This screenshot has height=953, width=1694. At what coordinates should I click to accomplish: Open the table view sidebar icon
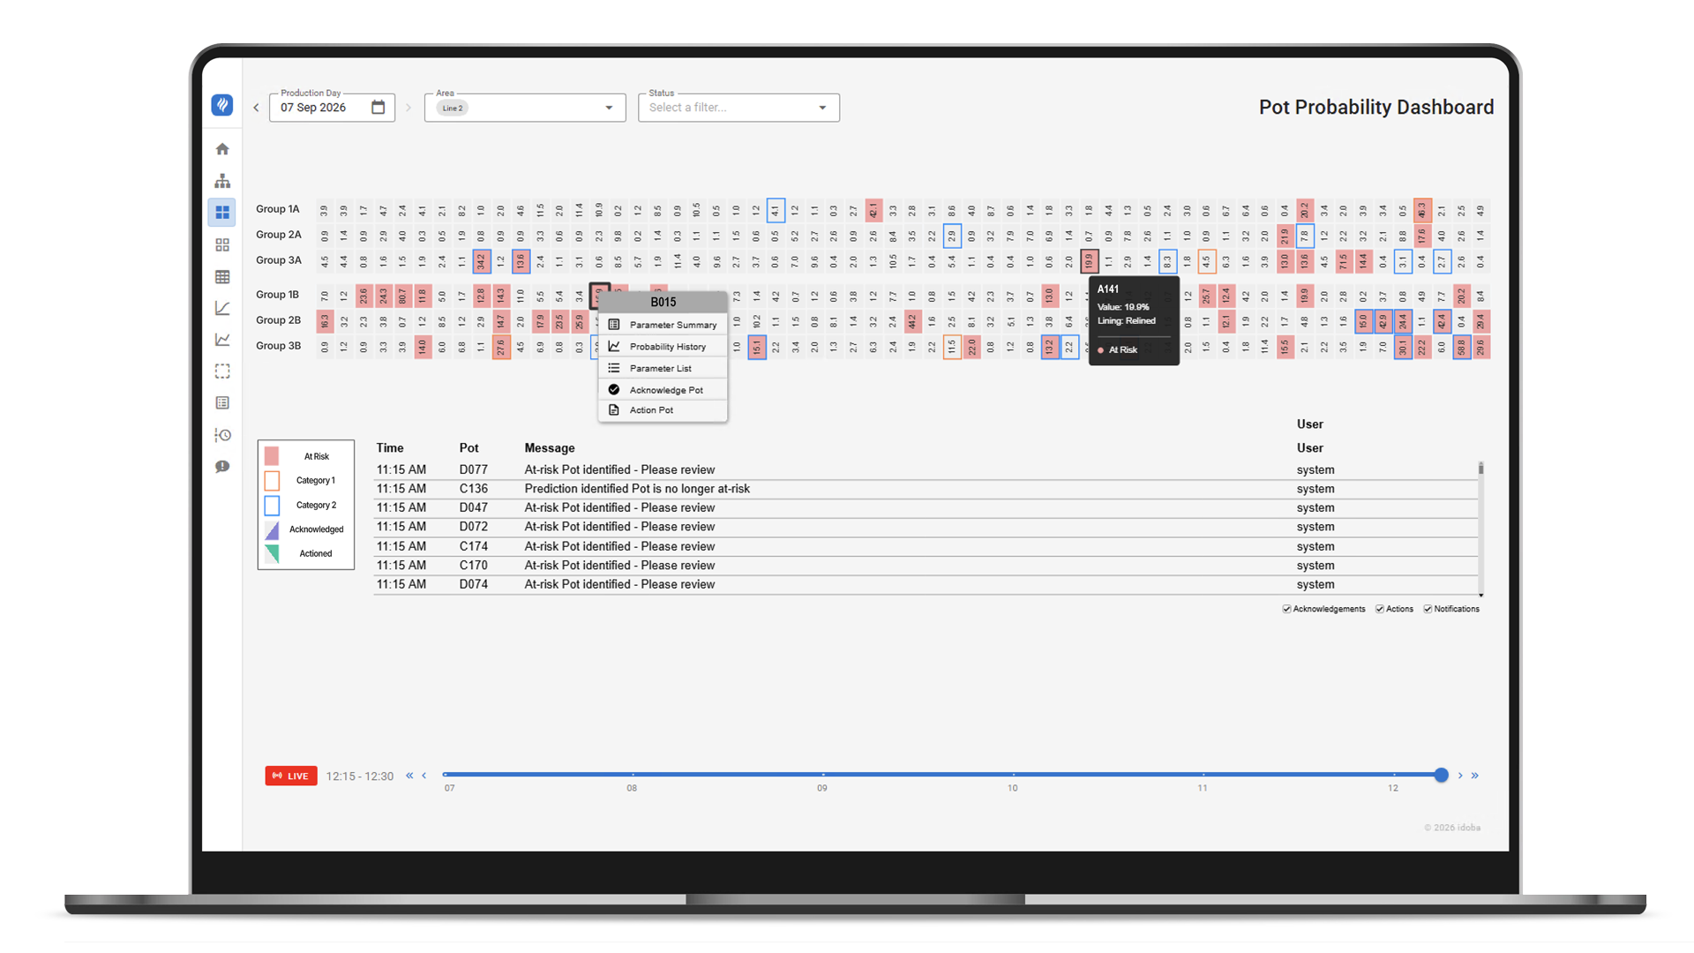[x=222, y=277]
